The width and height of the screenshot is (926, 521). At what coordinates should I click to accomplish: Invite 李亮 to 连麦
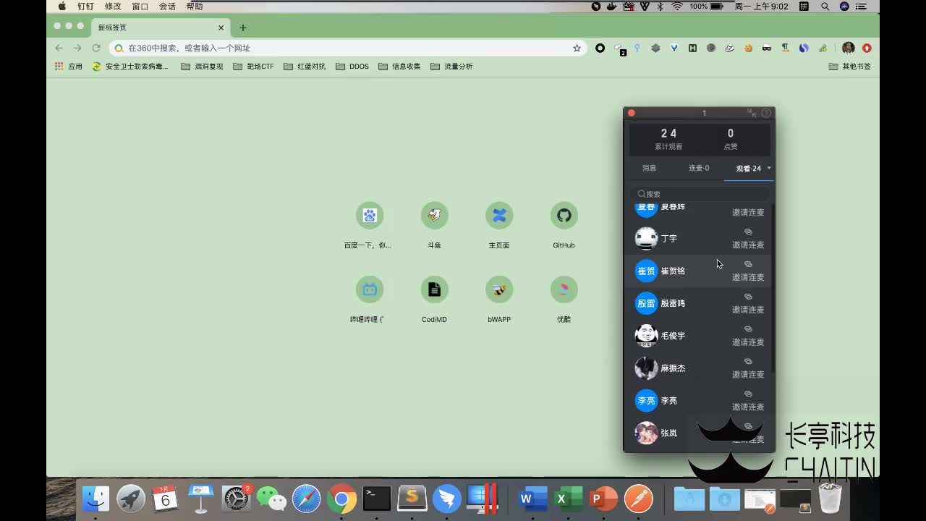[748, 407]
